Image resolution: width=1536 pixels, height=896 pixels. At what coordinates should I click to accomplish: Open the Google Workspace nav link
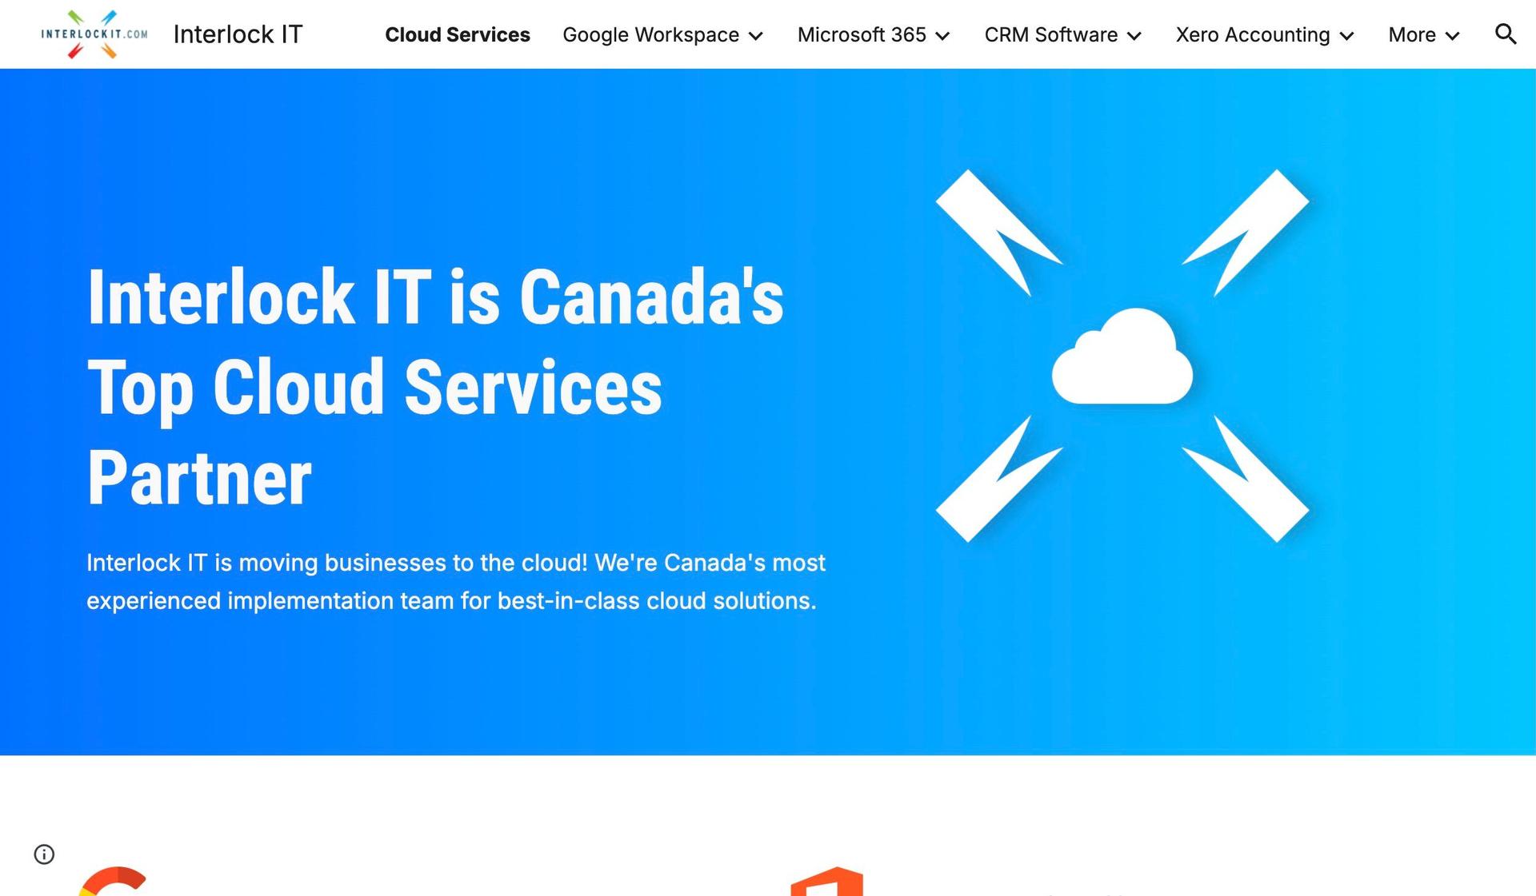coord(650,34)
